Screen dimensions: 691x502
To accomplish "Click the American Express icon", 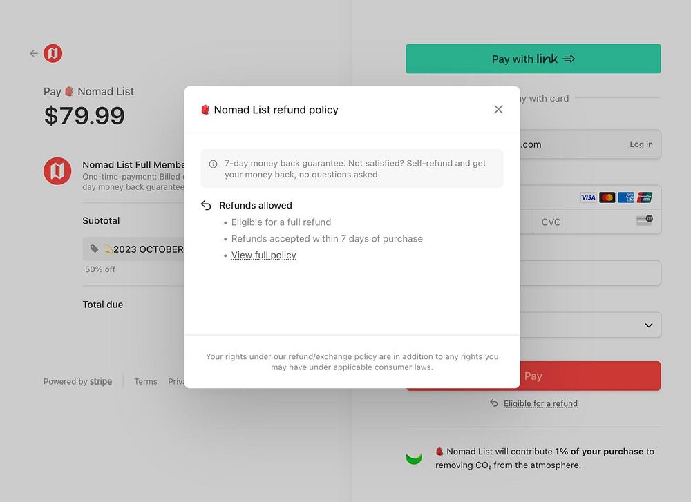I will (x=625, y=197).
